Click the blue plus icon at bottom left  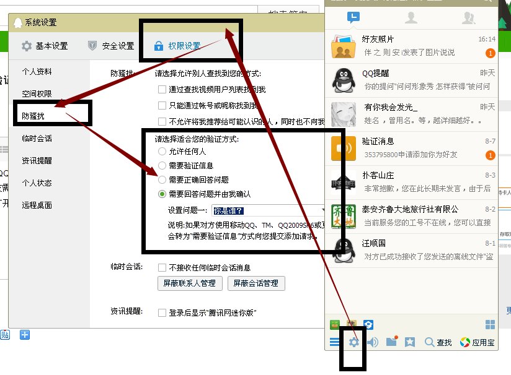coord(24,334)
